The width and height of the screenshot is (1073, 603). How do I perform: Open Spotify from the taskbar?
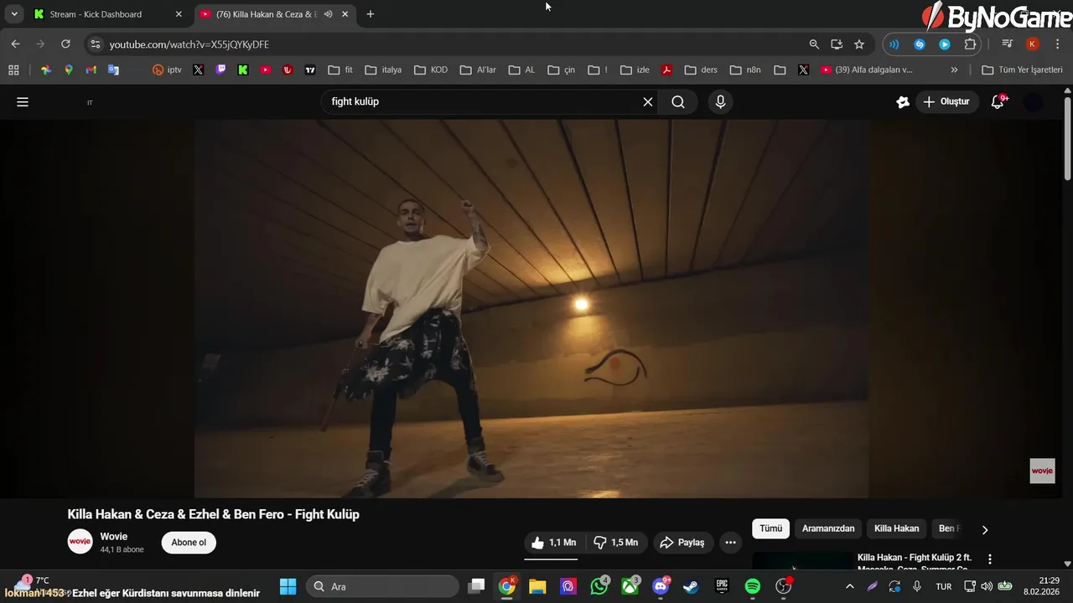(x=753, y=586)
